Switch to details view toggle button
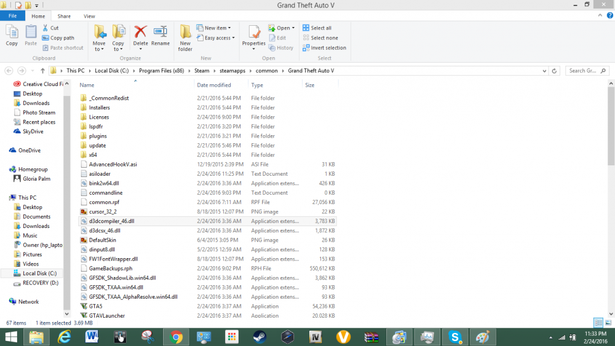Viewport: 615px width, 346px height. (x=598, y=323)
